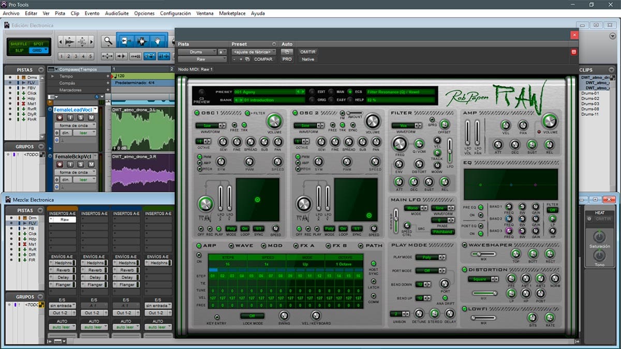Select the Grabber hand tool
The width and height of the screenshot is (621, 349).
point(158,41)
